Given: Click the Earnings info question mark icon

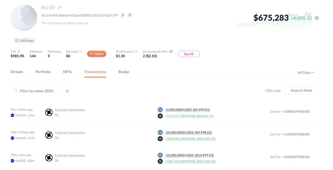Looking at the screenshot, I should point(80,52).
